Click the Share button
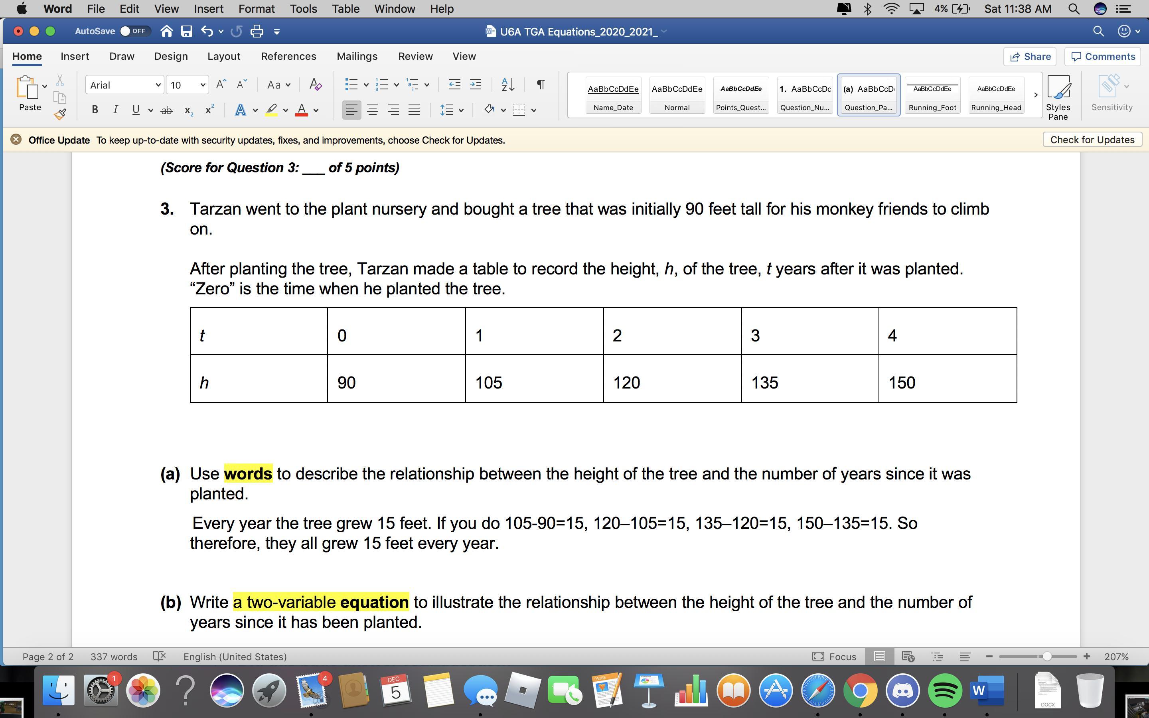1149x718 pixels. coord(1029,57)
